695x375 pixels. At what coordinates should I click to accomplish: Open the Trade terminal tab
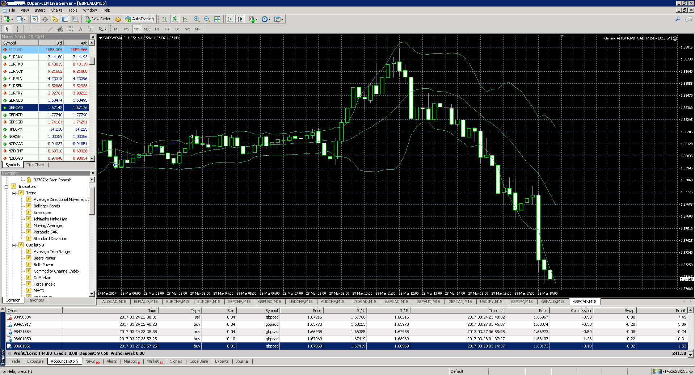point(15,361)
